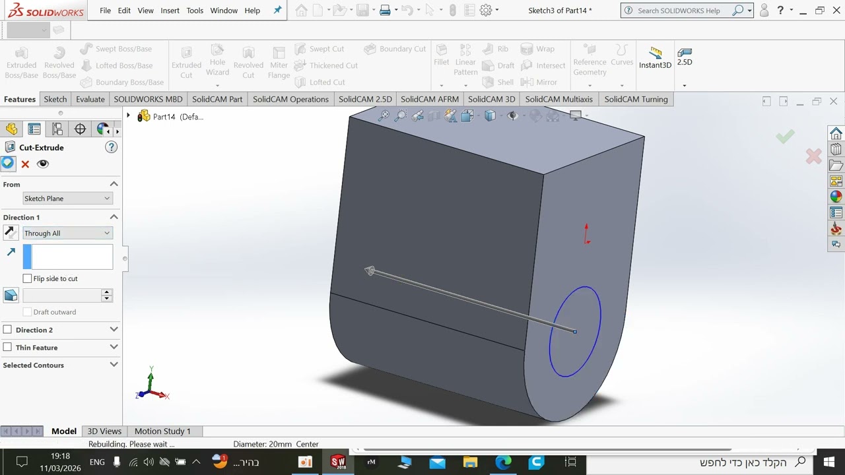
Task: Open the DimXpertManager crosshair tab icon
Action: [80, 129]
